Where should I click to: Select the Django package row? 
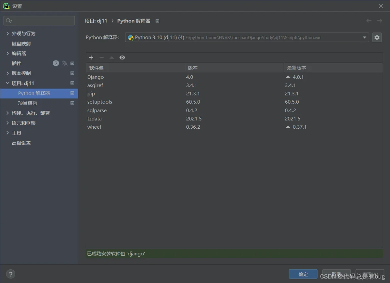(x=234, y=77)
